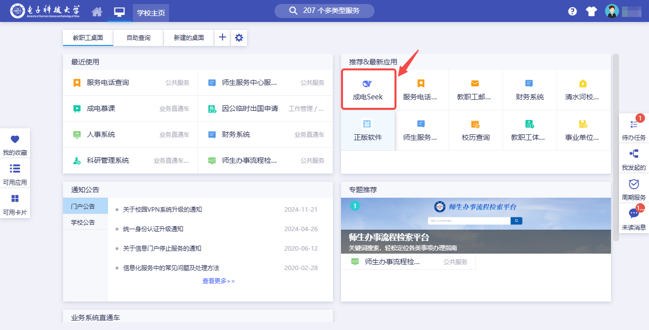Open 我的收藏 heart icon in sidebar
The height and width of the screenshot is (330, 649).
coord(15,144)
